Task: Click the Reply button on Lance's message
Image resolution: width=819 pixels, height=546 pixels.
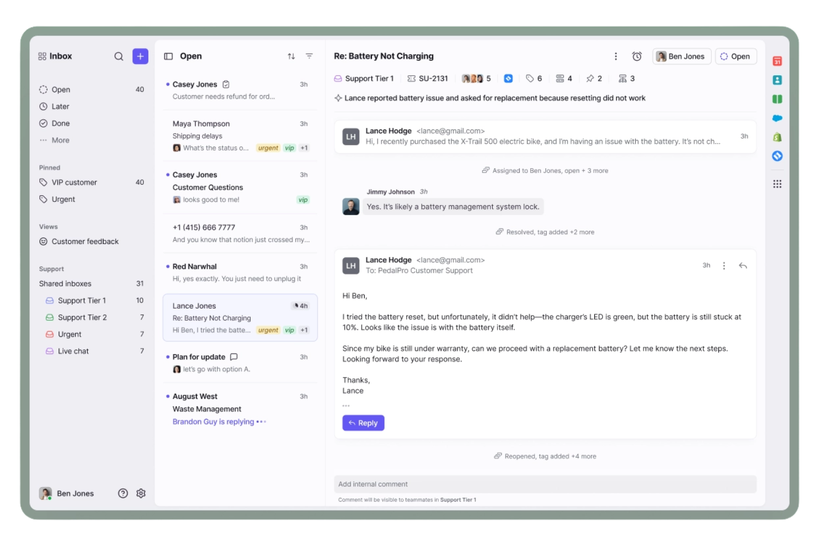Action: 363,423
